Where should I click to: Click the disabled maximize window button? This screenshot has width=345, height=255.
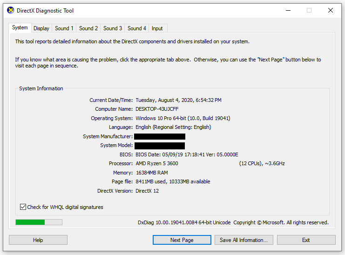tap(309, 10)
